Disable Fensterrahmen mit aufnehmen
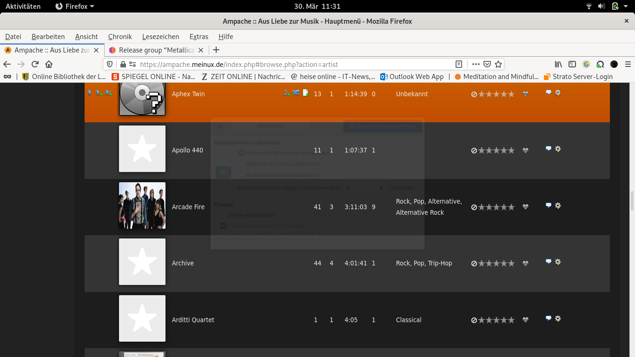The width and height of the screenshot is (635, 357). tap(223, 226)
